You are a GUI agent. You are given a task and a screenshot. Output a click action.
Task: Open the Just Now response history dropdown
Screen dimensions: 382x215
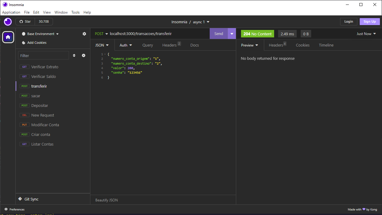click(365, 34)
